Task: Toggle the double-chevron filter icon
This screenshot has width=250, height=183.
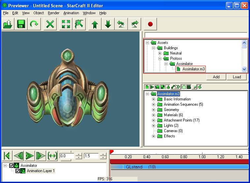Action: [x=178, y=87]
